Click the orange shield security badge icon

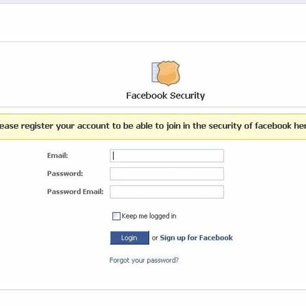(169, 73)
